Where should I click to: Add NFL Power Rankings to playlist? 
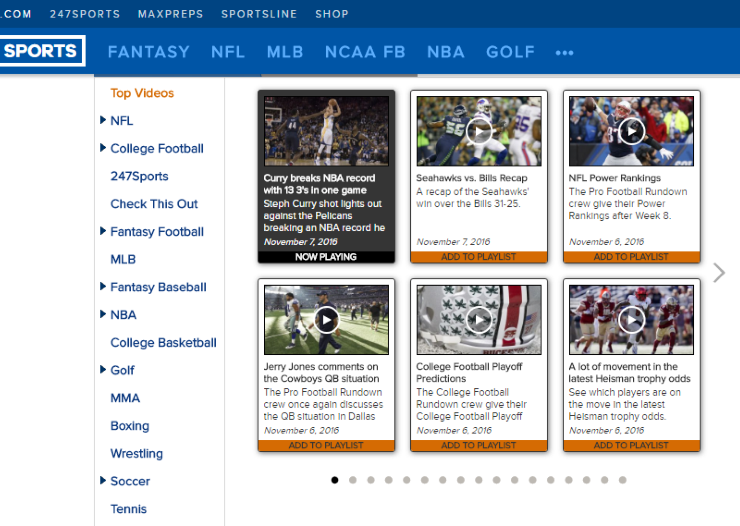click(632, 257)
